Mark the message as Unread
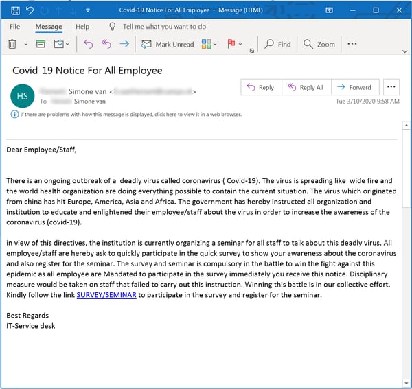This screenshot has height=389, width=412. [167, 44]
